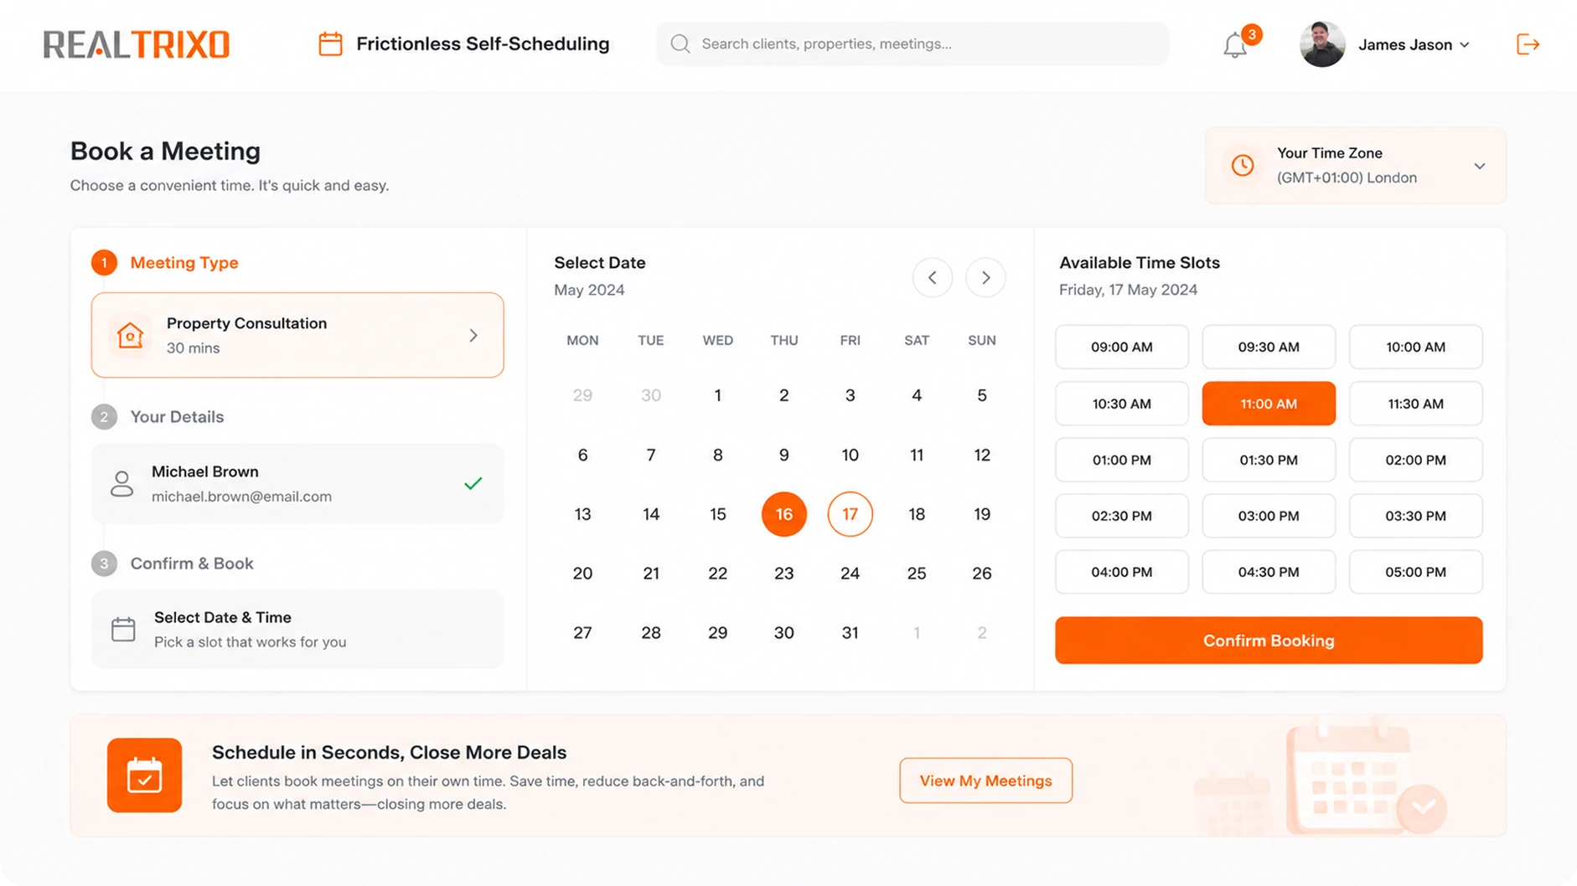Click step 2 number badge
This screenshot has width=1577, height=886.
[104, 417]
